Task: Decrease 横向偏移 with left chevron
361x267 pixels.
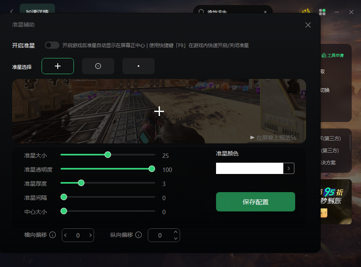Action: tap(66, 235)
